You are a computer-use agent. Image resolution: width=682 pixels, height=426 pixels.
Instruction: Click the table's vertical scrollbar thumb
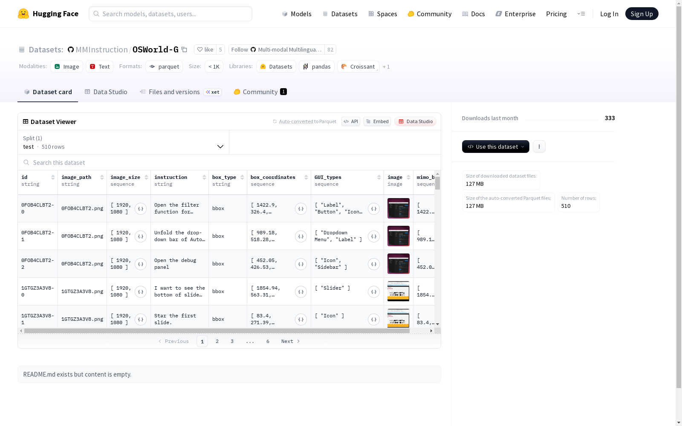point(437,183)
